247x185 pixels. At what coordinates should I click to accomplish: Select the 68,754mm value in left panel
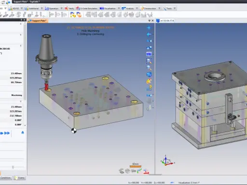pos(16,82)
